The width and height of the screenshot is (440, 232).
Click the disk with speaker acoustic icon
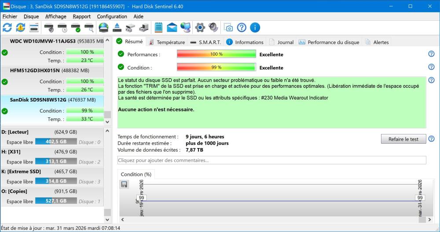point(49,27)
